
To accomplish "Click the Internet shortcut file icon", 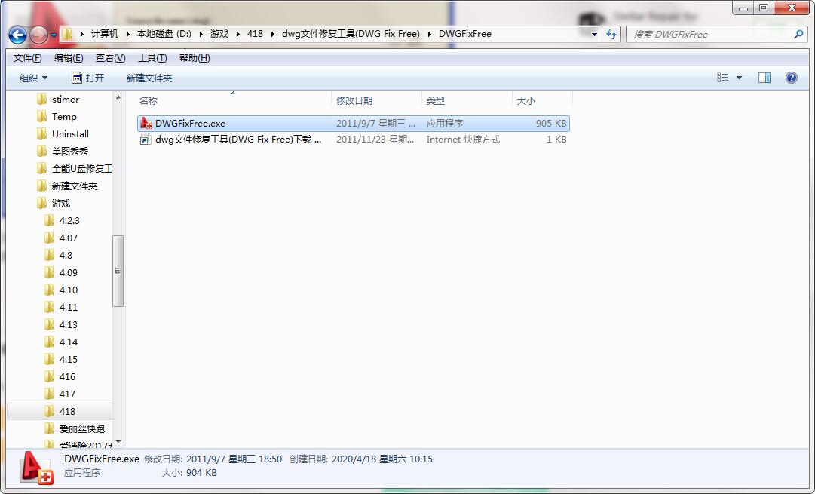I will [x=146, y=140].
